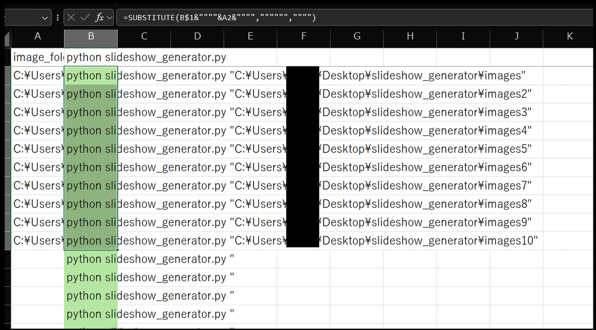Image resolution: width=596 pixels, height=330 pixels.
Task: Select column I header
Action: coord(463,36)
